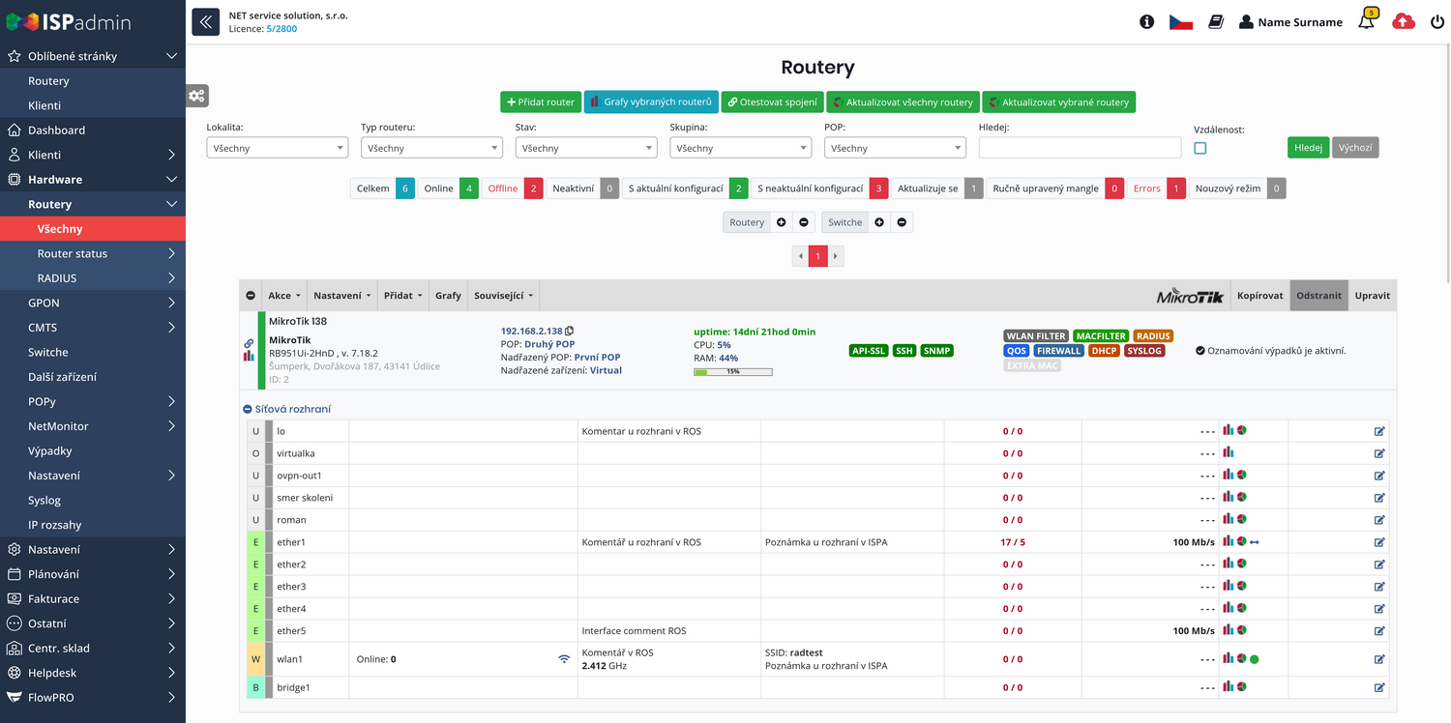Open Výpadky in the sidebar
1451x723 pixels.
click(x=93, y=450)
